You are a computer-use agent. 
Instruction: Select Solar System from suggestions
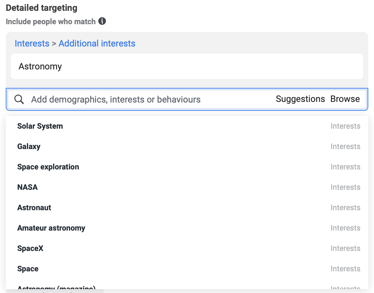point(40,126)
